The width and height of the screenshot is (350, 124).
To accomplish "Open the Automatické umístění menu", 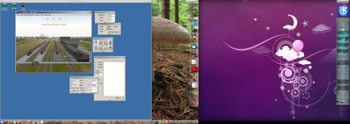I will (x=27, y=15).
